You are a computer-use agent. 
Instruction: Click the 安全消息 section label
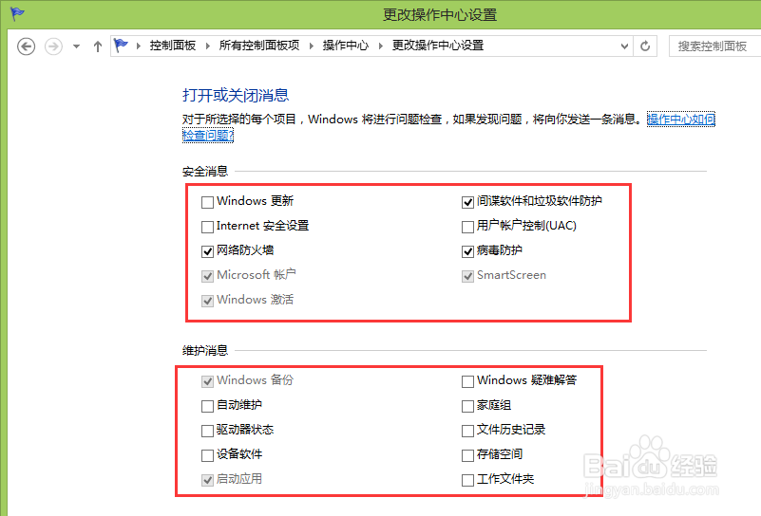pyautogui.click(x=205, y=172)
